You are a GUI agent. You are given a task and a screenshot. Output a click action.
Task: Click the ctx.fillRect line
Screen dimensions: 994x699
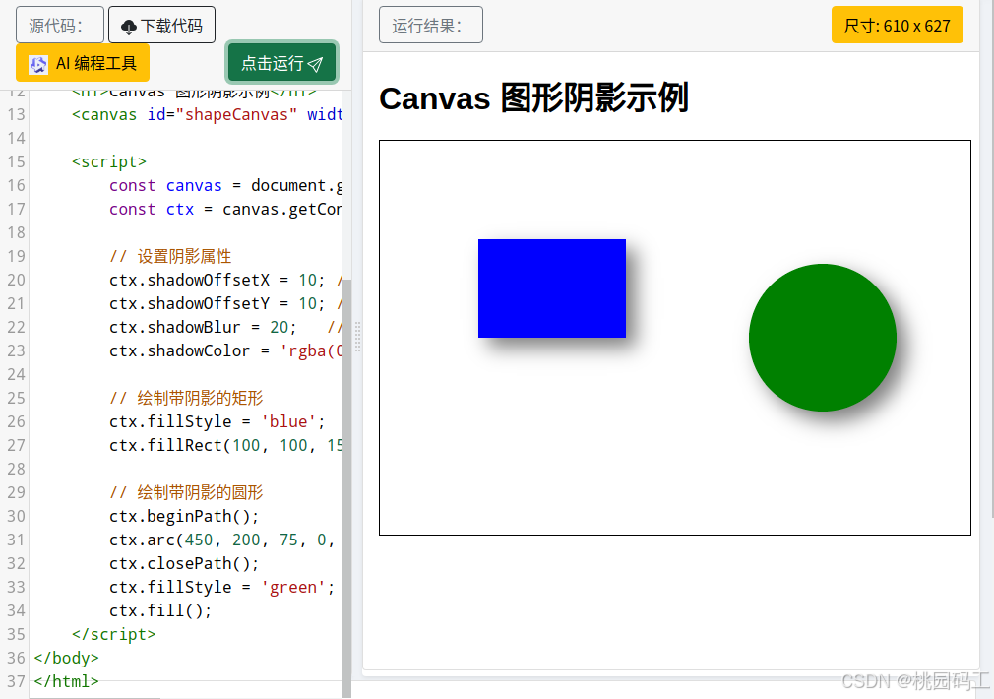[x=225, y=445]
